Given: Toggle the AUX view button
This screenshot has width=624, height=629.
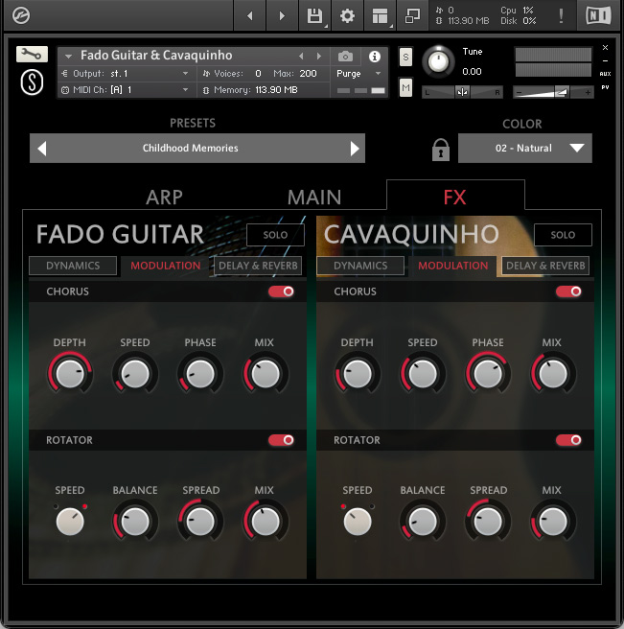Looking at the screenshot, I should tap(605, 74).
